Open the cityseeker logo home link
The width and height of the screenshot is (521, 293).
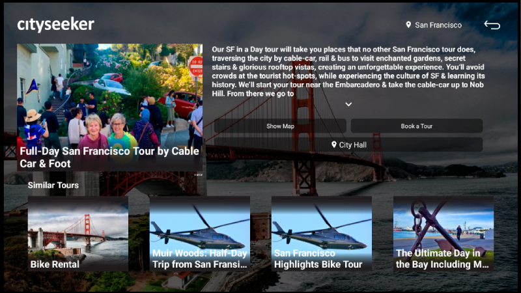coord(56,25)
